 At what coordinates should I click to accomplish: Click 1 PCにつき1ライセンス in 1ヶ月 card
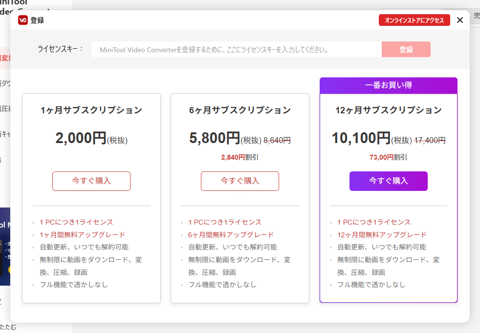(x=76, y=222)
